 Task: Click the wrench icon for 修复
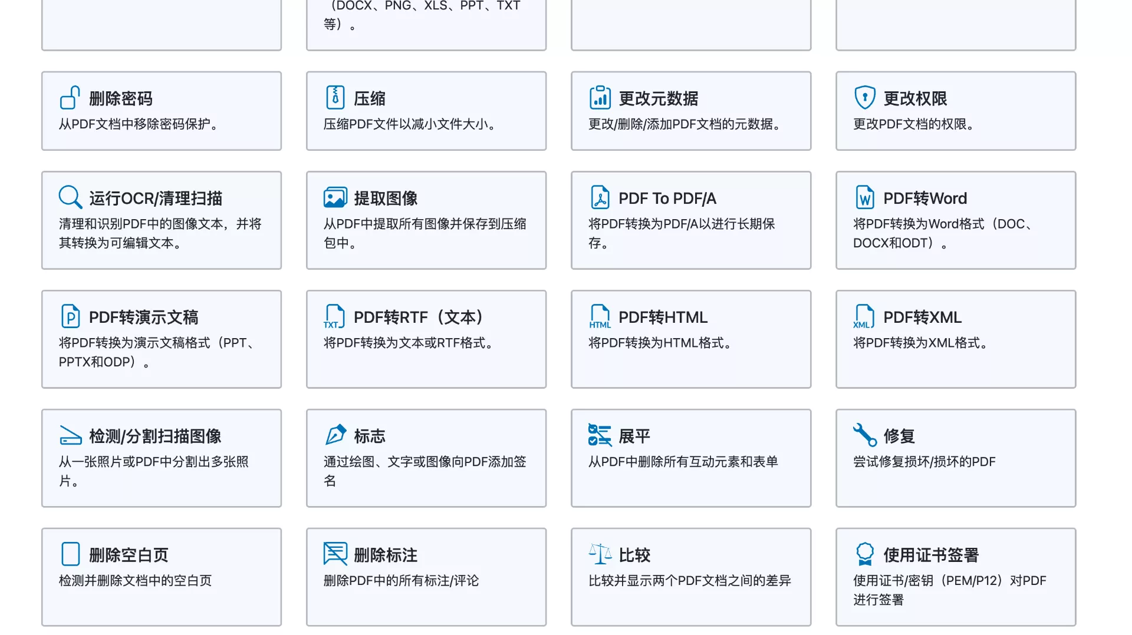(x=864, y=435)
